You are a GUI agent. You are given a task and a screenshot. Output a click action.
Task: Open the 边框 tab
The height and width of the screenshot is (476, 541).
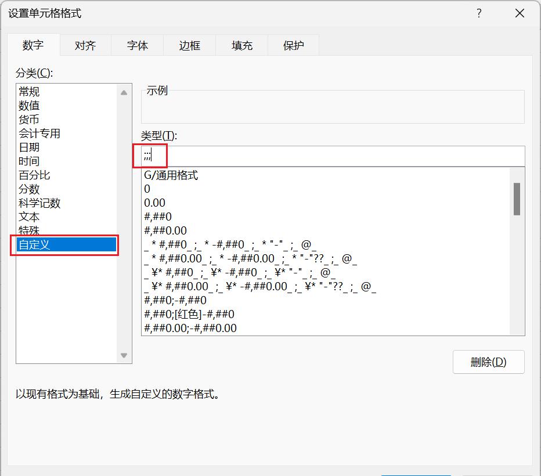click(189, 45)
